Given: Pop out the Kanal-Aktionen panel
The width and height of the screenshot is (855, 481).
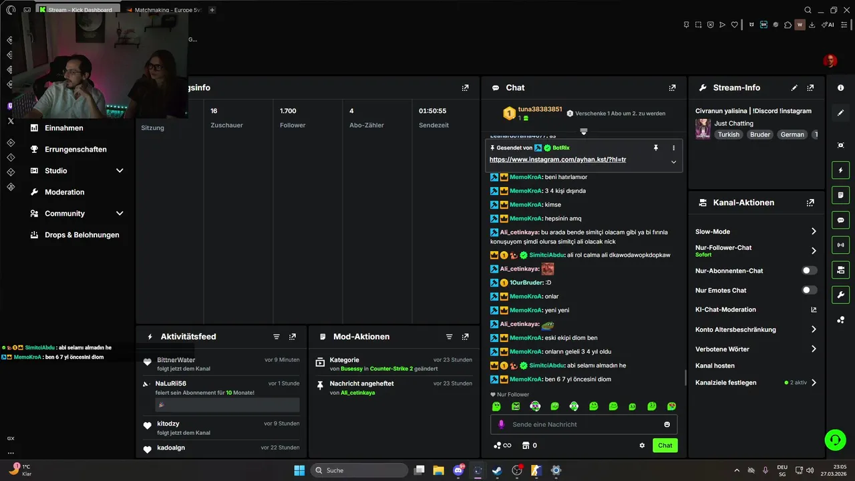Looking at the screenshot, I should [810, 202].
